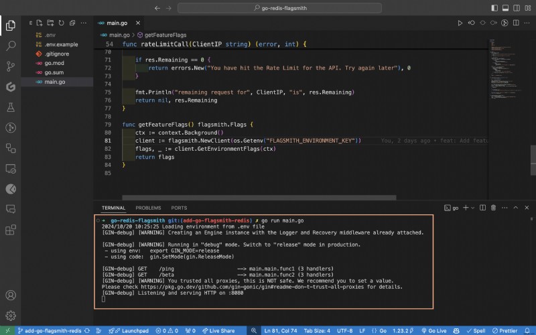Viewport: 536px width, 335px height.
Task: Open new terminal dropdown arrow
Action: [x=473, y=208]
